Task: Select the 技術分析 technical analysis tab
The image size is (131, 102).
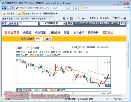Action: click(55, 33)
